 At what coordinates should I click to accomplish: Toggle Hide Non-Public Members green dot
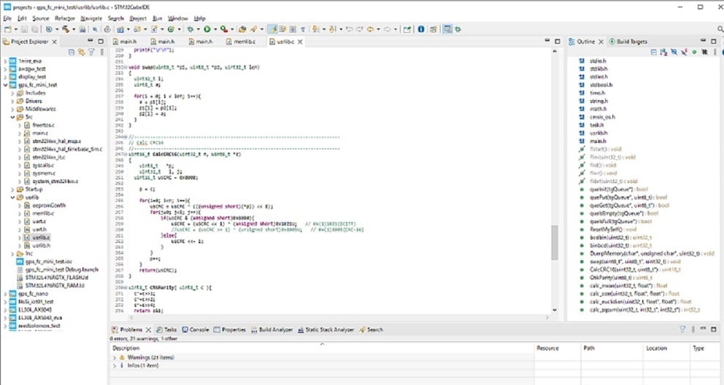click(x=694, y=52)
